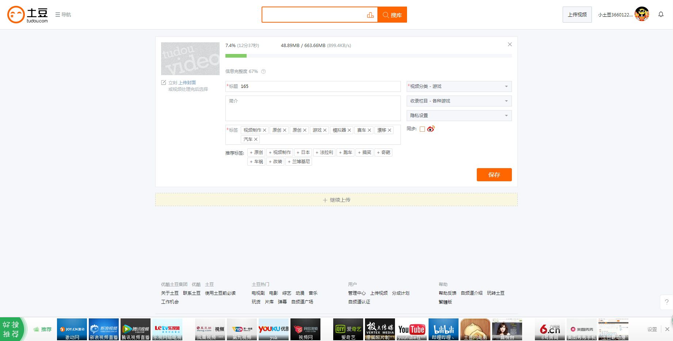Open 凤凰视频 shortcut
Viewport: 673px width, 341px height.
tap(210, 329)
